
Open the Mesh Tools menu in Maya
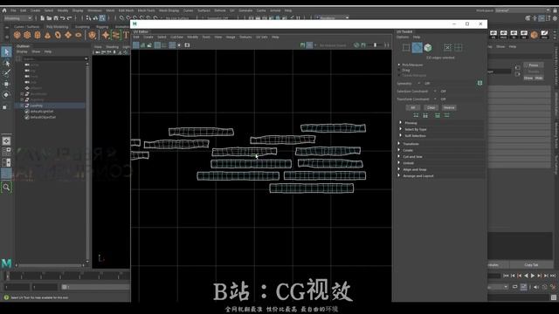(146, 10)
